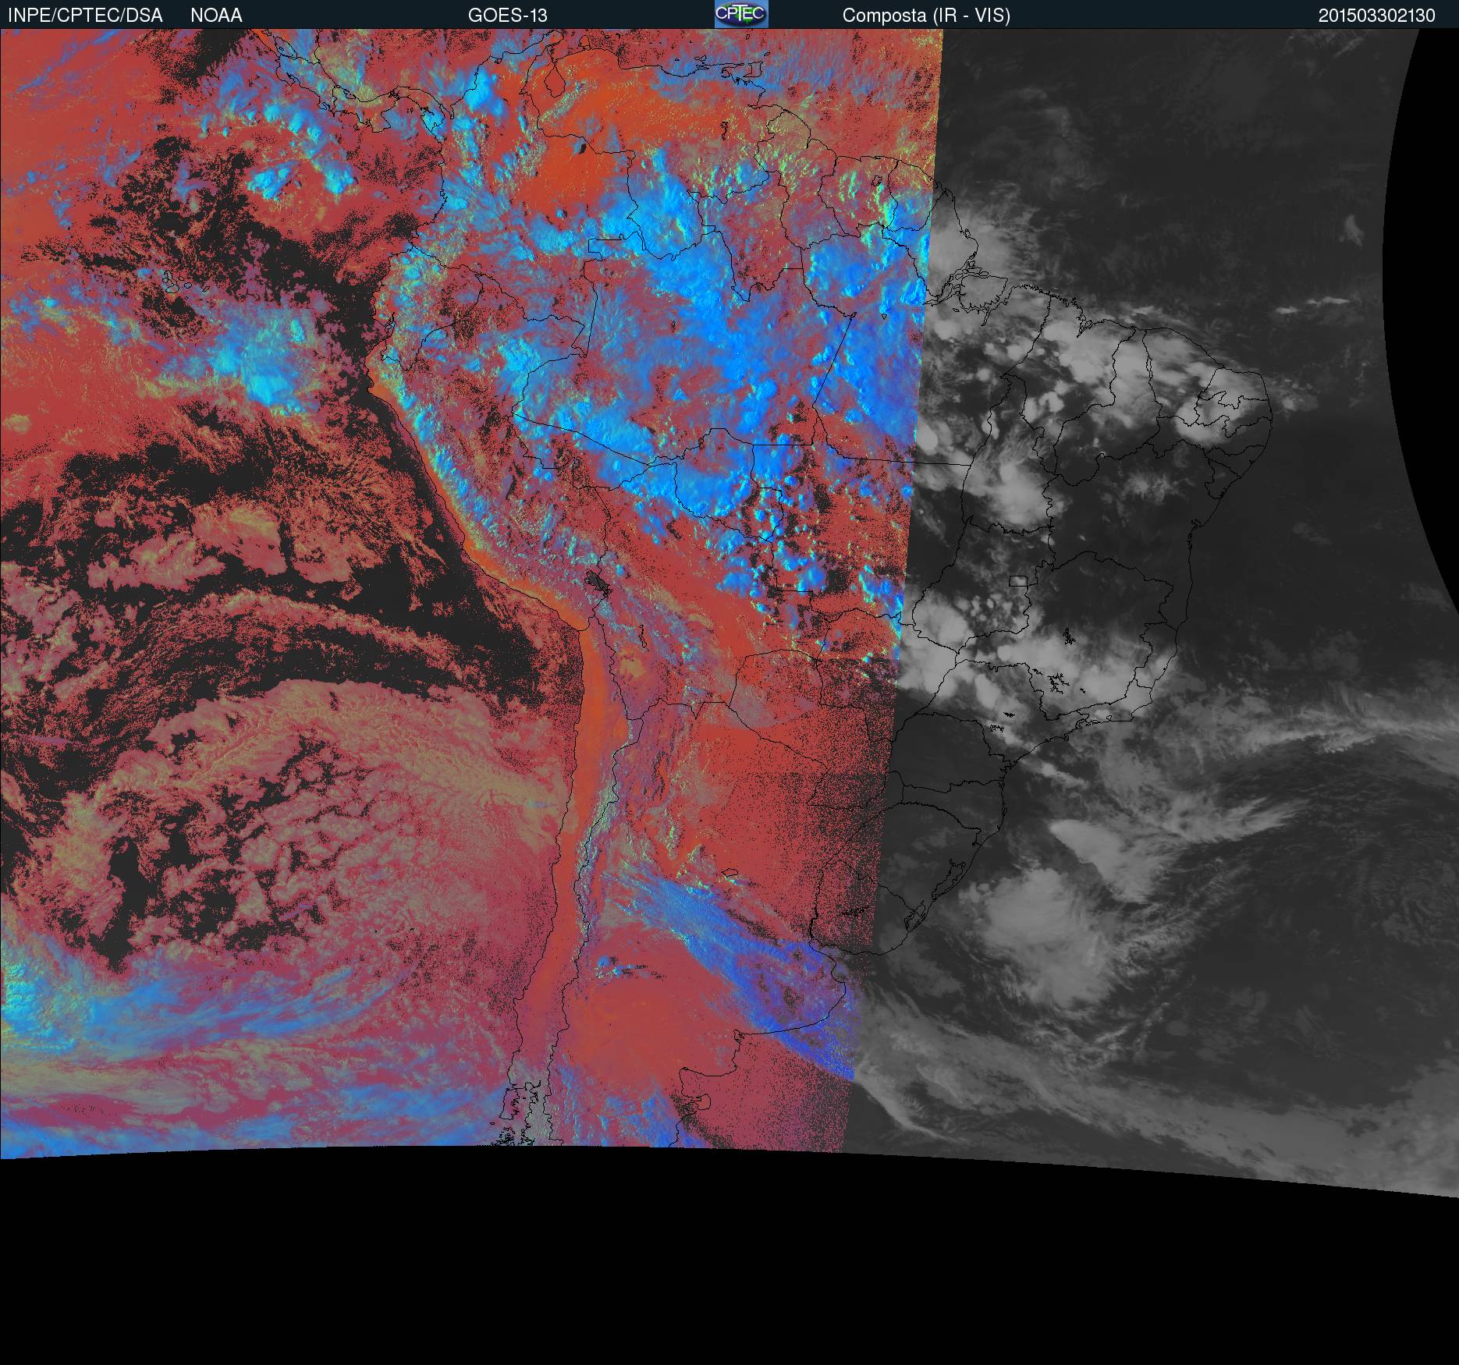Click the 201503302130 timestamp

tap(1377, 16)
